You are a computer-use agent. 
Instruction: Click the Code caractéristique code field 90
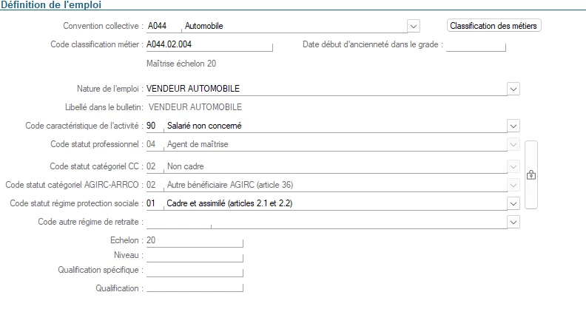click(153, 126)
